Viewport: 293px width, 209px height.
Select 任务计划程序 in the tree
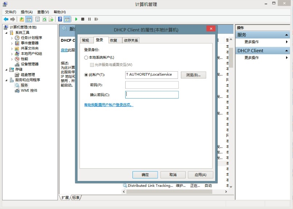pos(31,38)
